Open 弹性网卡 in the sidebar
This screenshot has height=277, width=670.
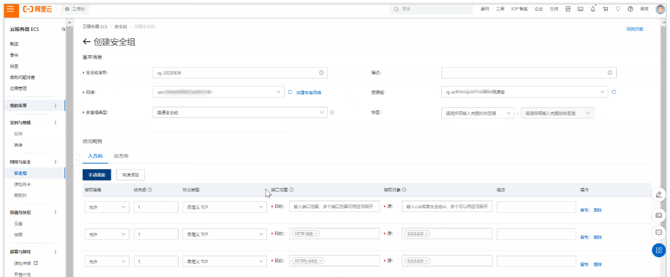[x=23, y=184]
